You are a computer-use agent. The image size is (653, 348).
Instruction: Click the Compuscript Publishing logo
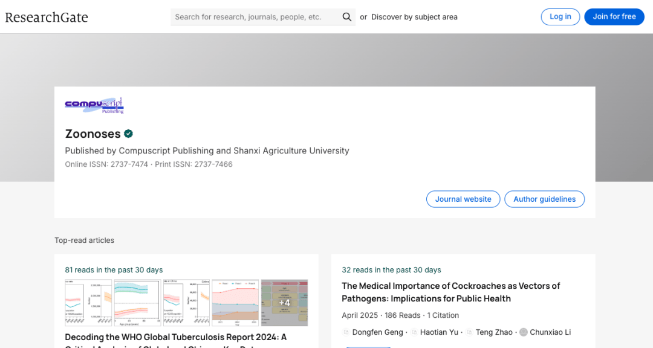point(94,105)
